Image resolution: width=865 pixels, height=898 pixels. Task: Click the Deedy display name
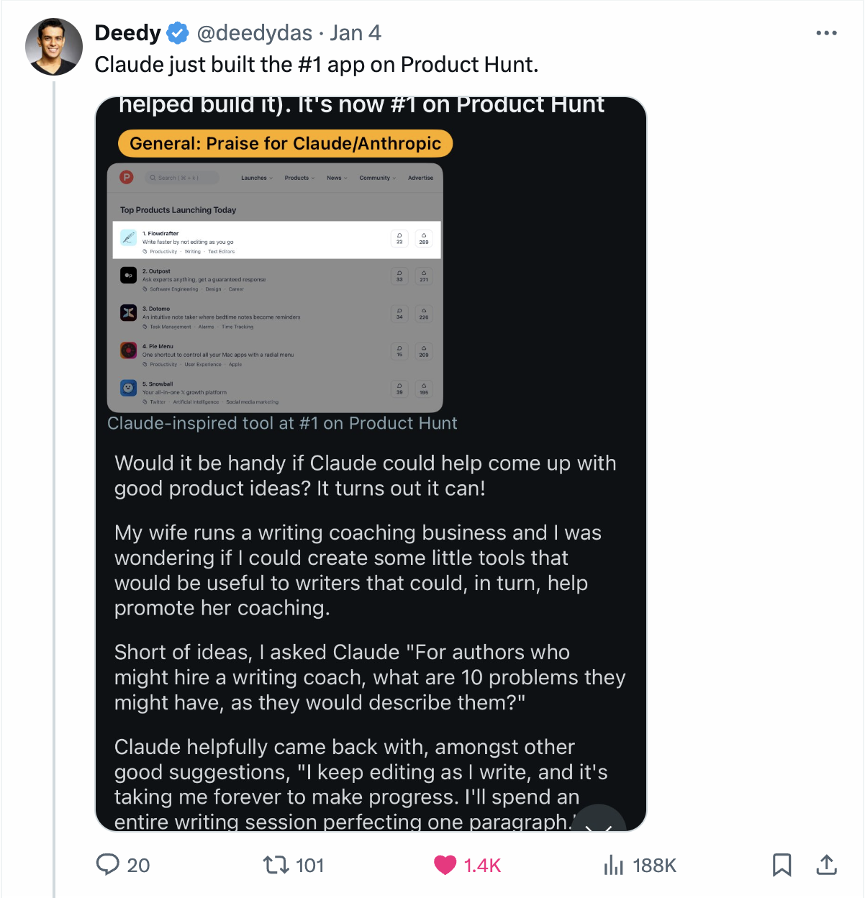(127, 33)
